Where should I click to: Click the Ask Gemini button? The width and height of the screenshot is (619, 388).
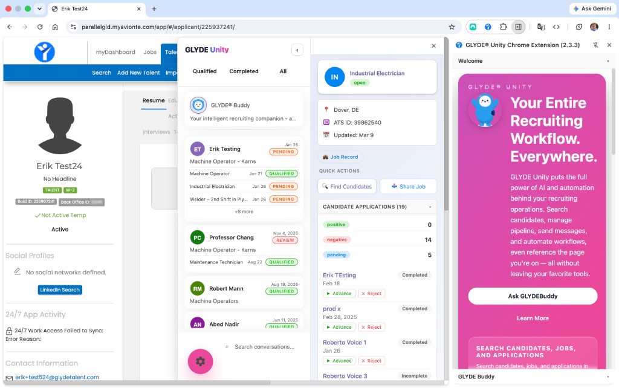592,8
